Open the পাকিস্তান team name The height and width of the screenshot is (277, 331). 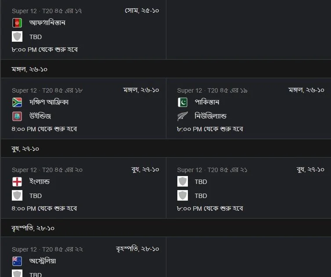coord(207,102)
